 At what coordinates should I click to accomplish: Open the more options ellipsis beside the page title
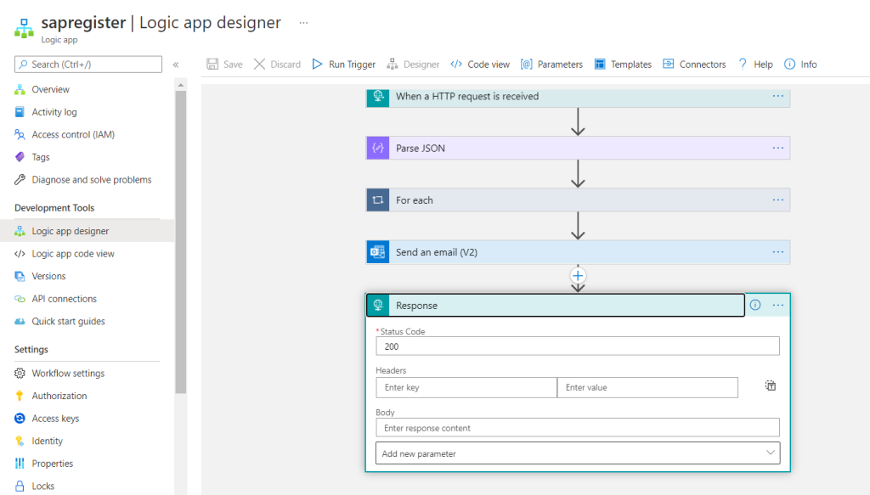tap(303, 23)
